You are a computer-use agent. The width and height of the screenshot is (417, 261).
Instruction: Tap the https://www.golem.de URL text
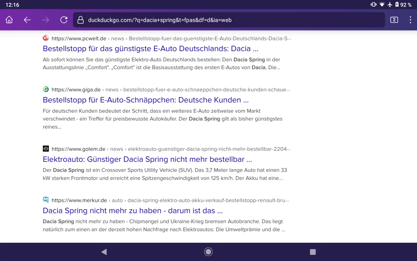click(79, 149)
